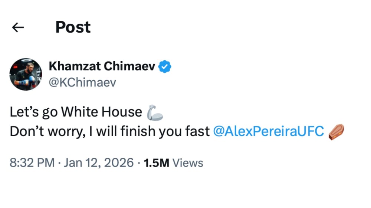
Task: Click the Khamzat Chimaev display name
Action: tap(102, 67)
